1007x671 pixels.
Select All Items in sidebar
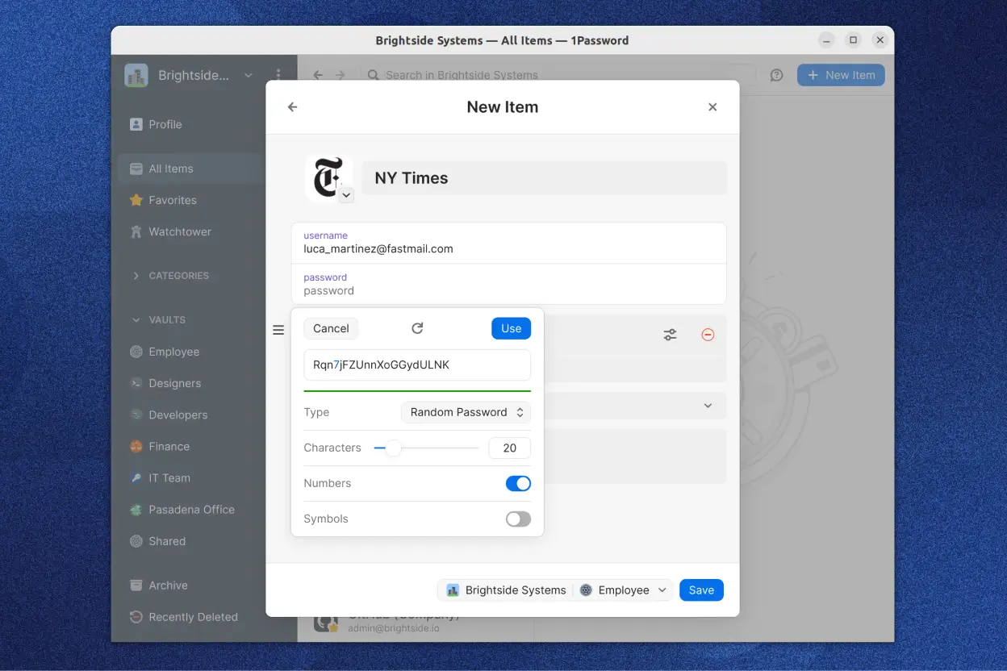click(x=191, y=169)
